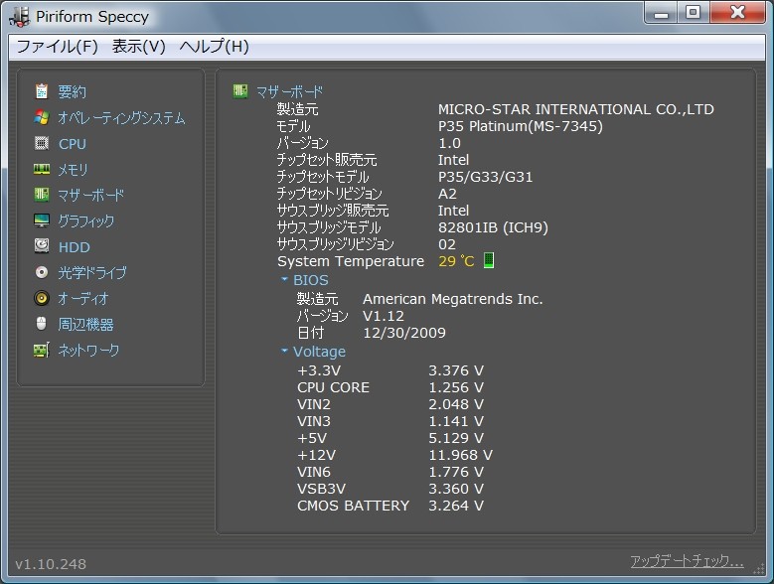The height and width of the screenshot is (584, 774).
Task: Open the ヘルプ(H) menu
Action: [x=215, y=47]
